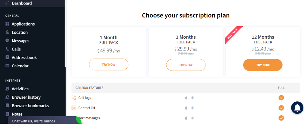Image resolution: width=304 pixels, height=124 pixels.
Task: Click the notification bell icon
Action: click(x=297, y=107)
